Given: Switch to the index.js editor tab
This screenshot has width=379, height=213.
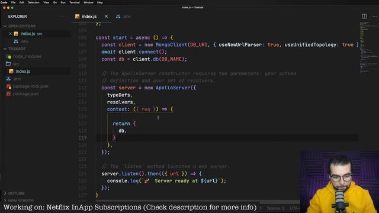Looking at the screenshot, I should tap(89, 17).
